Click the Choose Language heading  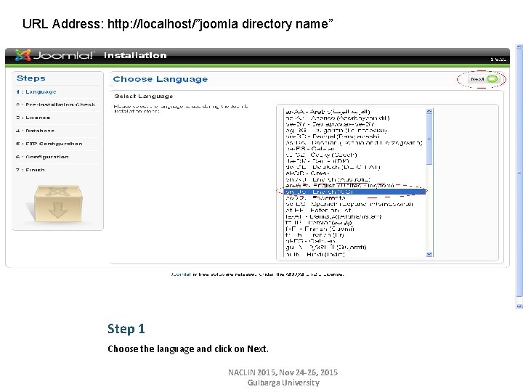(161, 79)
